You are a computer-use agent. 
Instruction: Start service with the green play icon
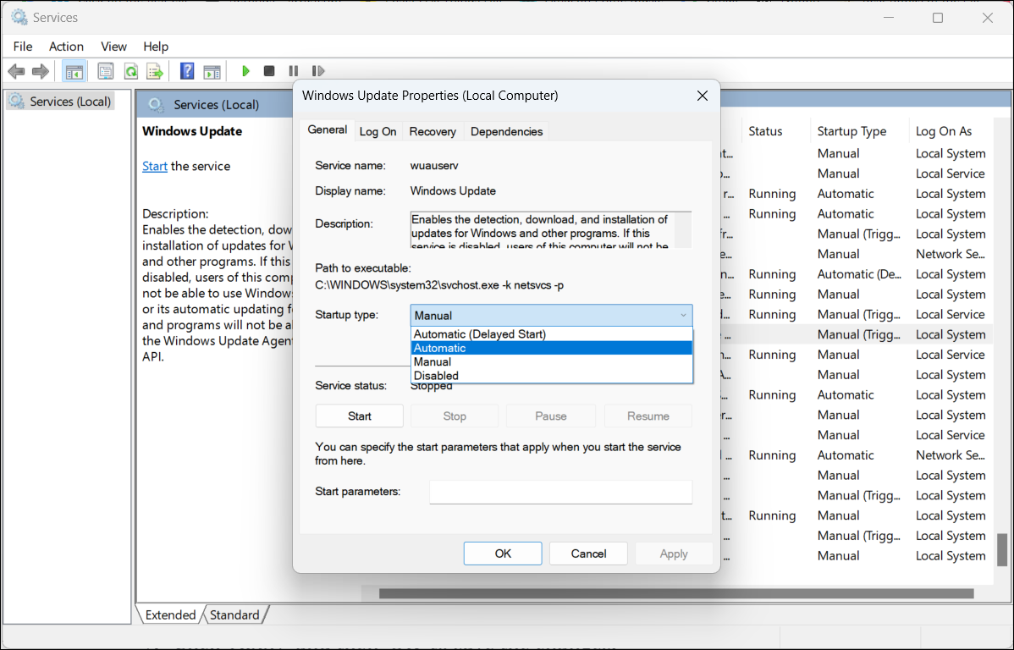coord(245,71)
